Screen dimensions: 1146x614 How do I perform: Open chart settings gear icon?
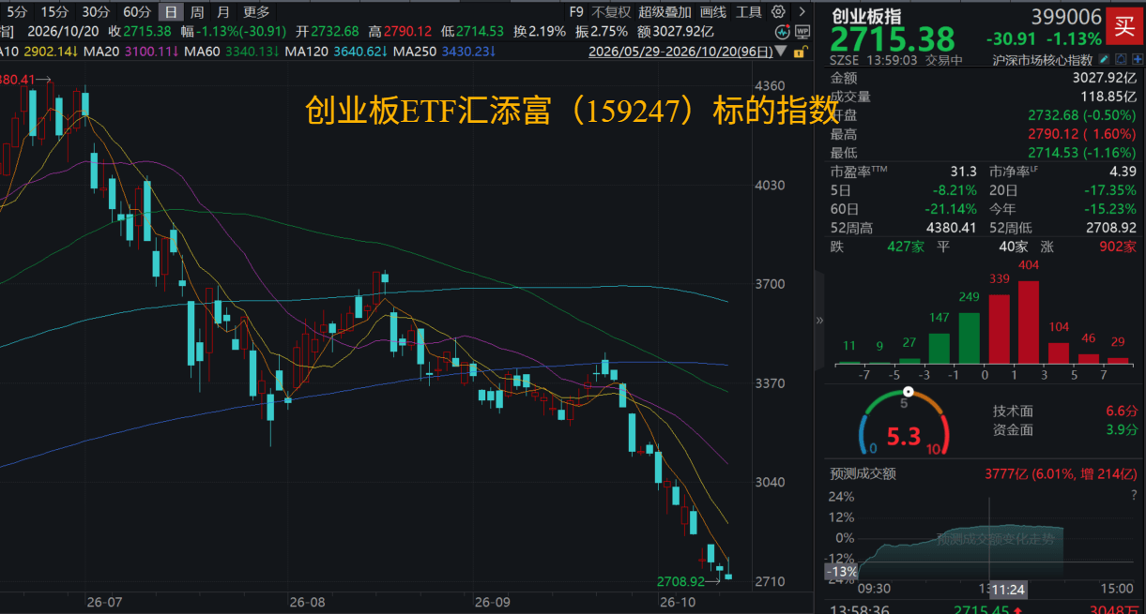pos(777,12)
